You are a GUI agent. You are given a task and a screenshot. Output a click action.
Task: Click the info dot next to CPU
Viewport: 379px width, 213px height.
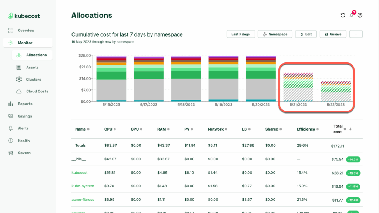115,129
